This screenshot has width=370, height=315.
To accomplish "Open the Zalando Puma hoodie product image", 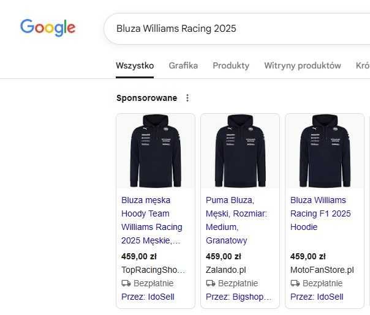I will coord(240,152).
